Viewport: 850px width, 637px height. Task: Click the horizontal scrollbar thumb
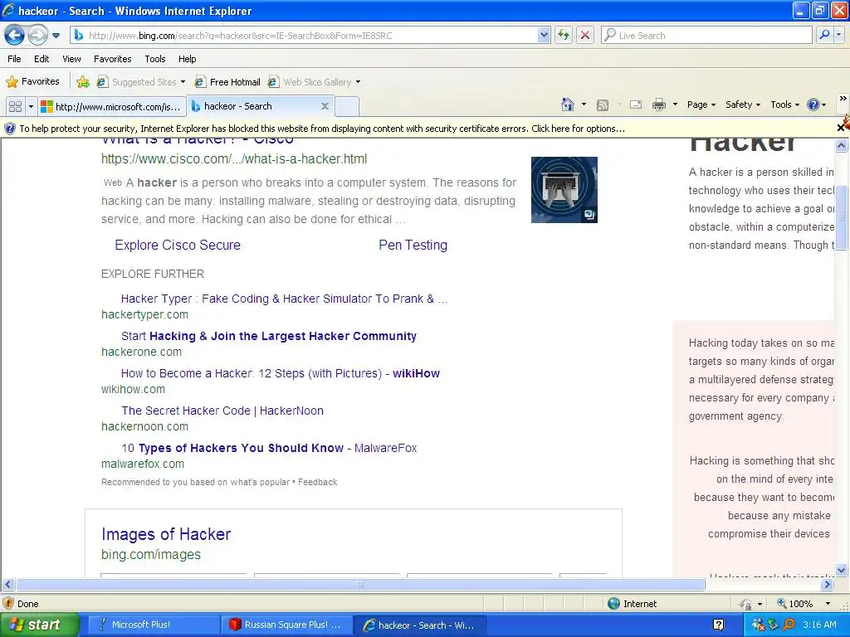point(360,585)
